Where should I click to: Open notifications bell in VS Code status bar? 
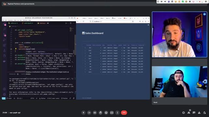73,98
